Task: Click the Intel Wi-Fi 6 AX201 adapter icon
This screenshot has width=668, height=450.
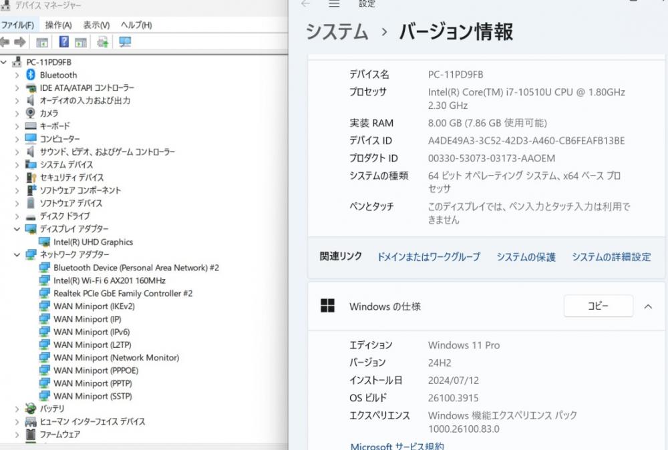Action: [44, 280]
